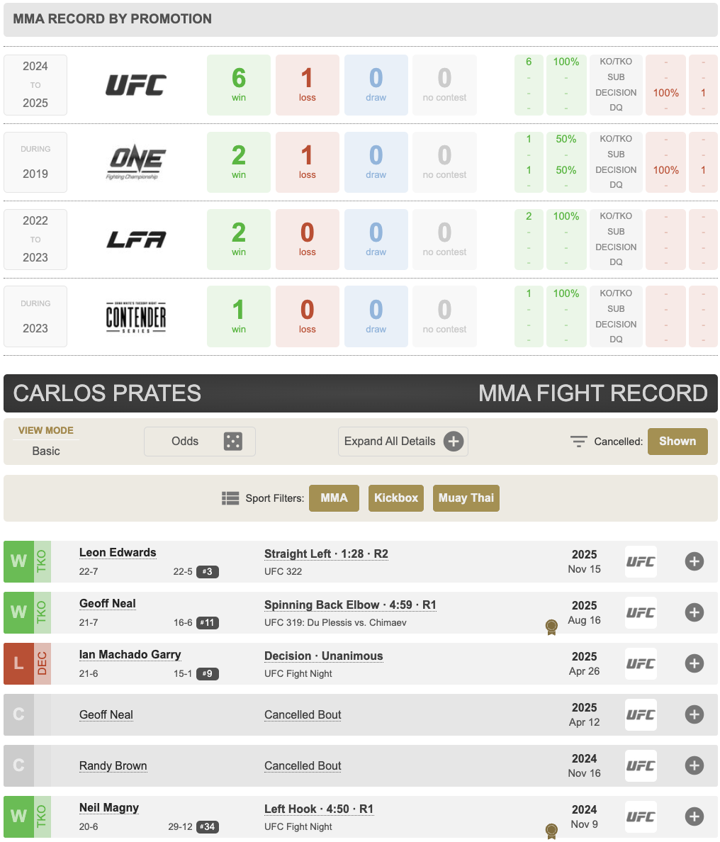Expand details for the Neil Magny fight

pos(694,817)
